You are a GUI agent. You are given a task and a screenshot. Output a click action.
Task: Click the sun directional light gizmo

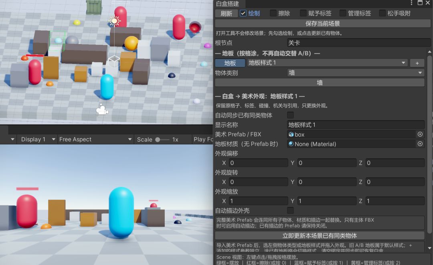(x=114, y=21)
